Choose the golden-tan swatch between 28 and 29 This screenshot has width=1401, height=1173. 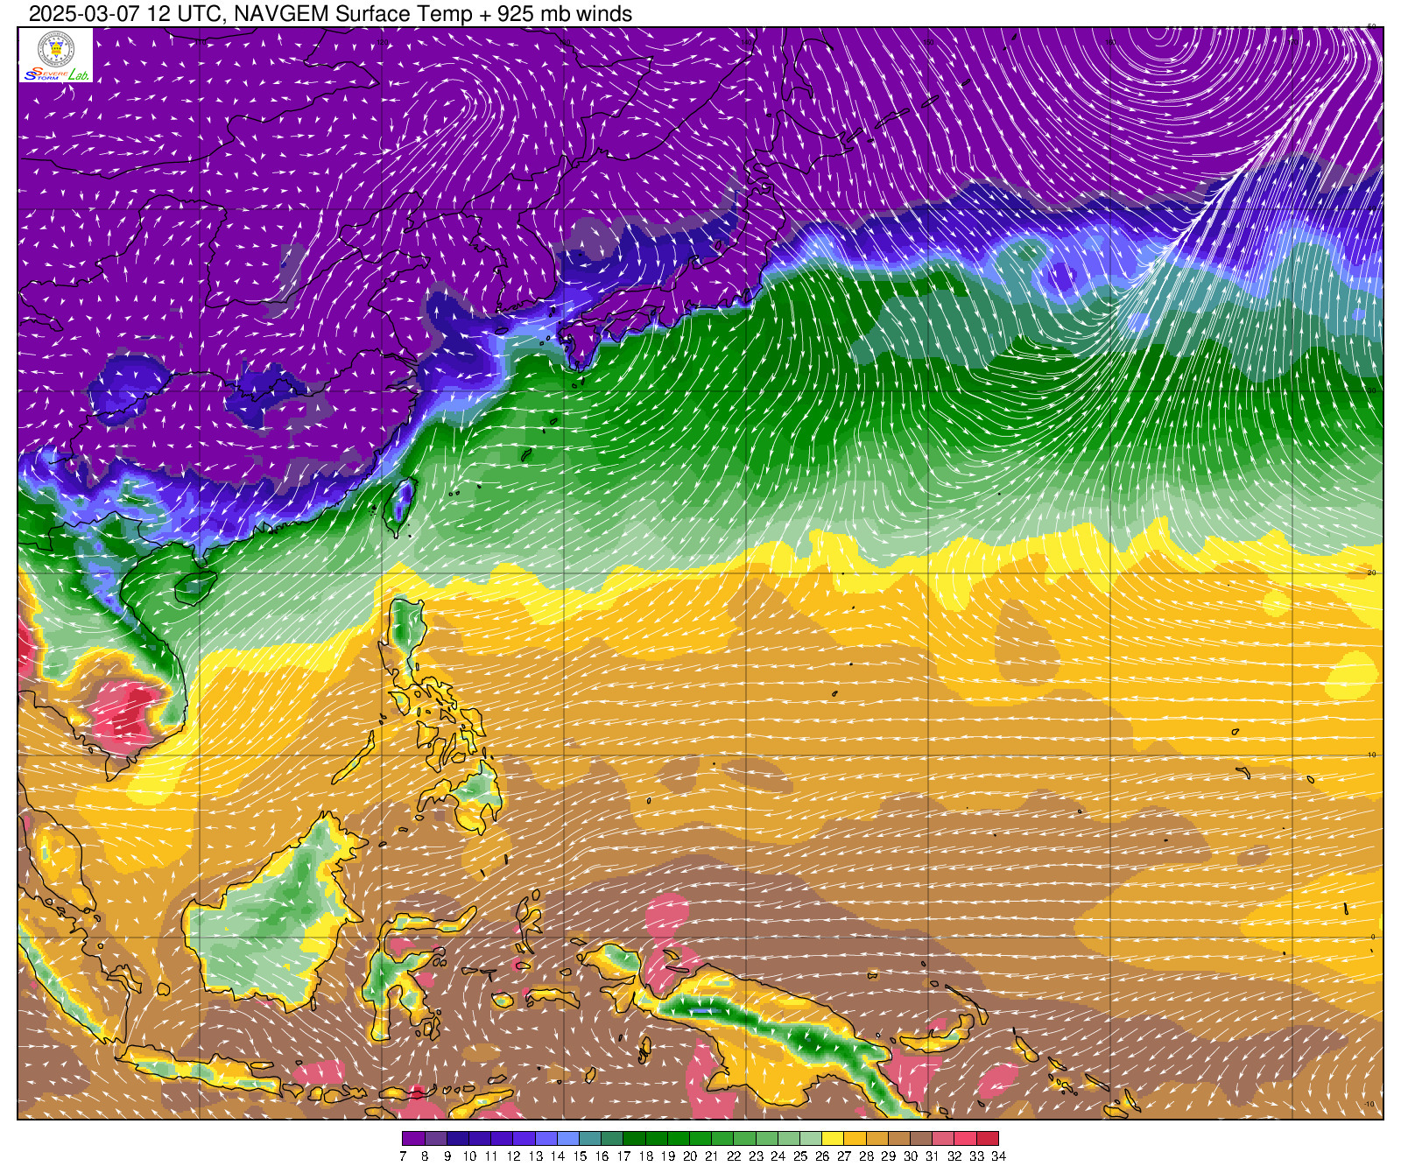(877, 1138)
